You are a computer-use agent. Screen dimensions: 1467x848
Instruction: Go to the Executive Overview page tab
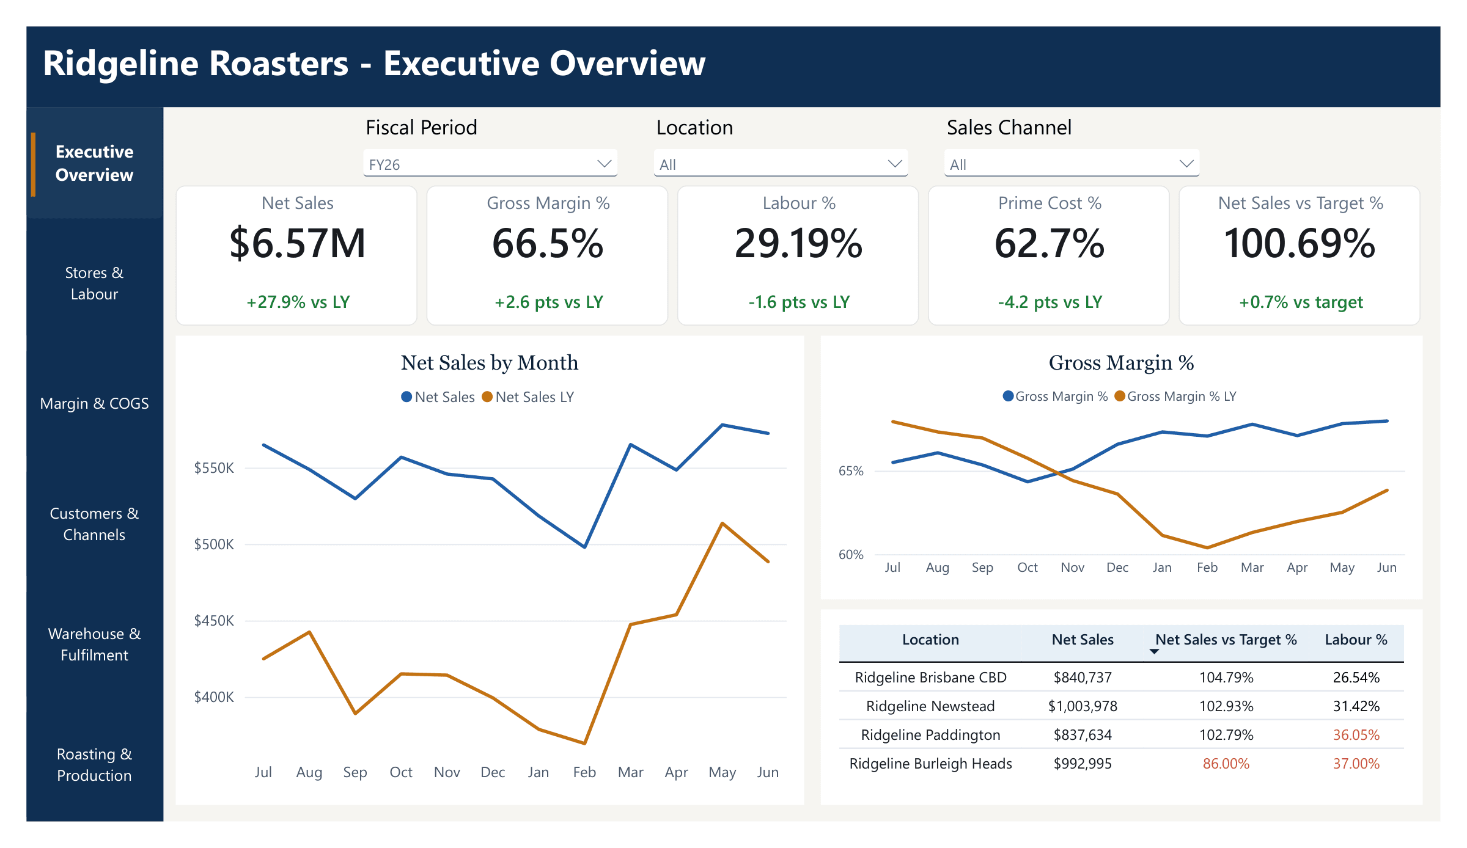[x=95, y=163]
